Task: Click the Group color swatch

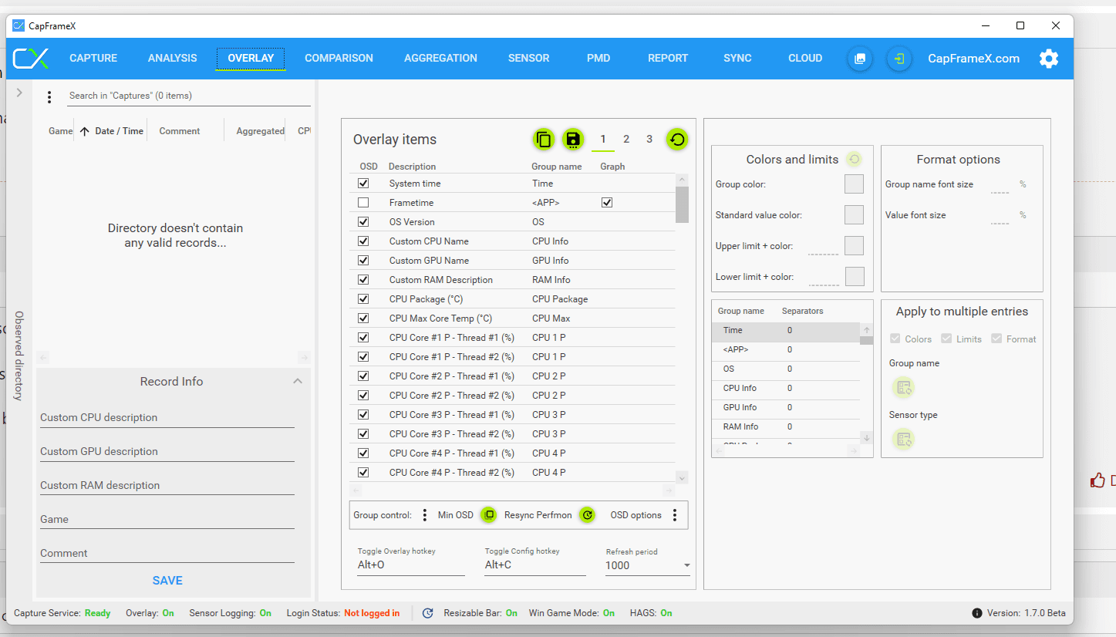Action: pyautogui.click(x=854, y=184)
